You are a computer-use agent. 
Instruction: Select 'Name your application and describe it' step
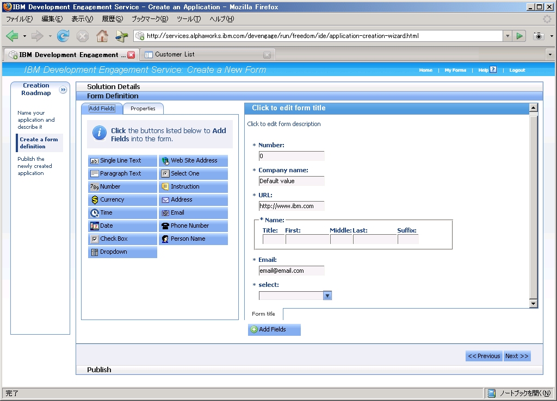36,120
